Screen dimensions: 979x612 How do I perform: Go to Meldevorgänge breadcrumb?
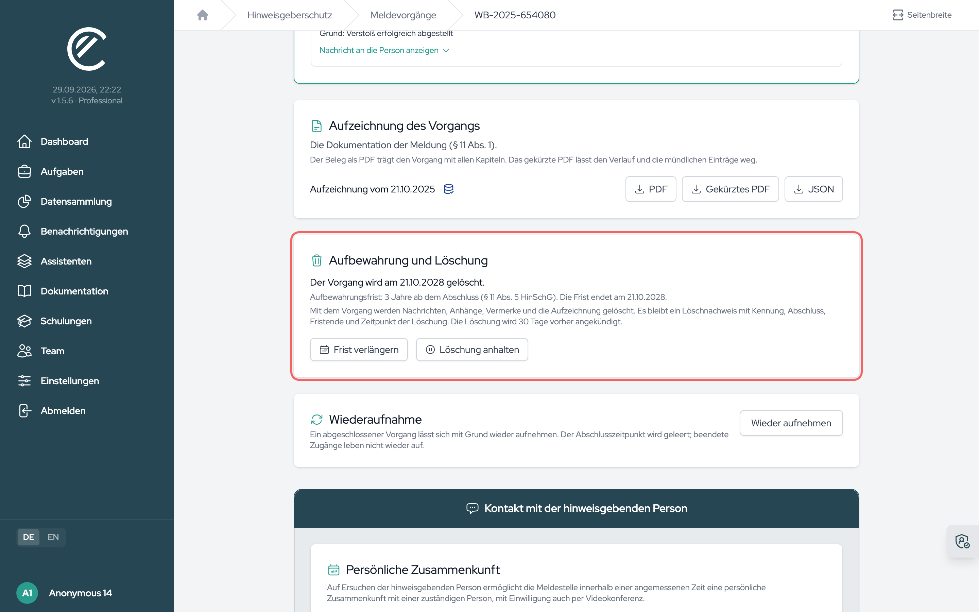[403, 15]
